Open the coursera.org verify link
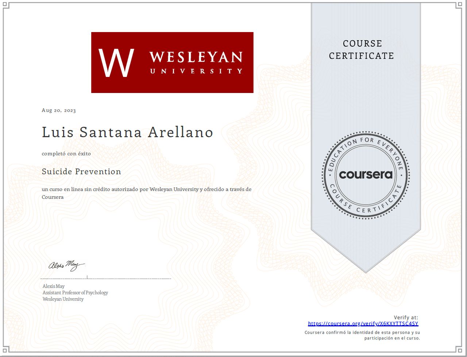 click(363, 323)
